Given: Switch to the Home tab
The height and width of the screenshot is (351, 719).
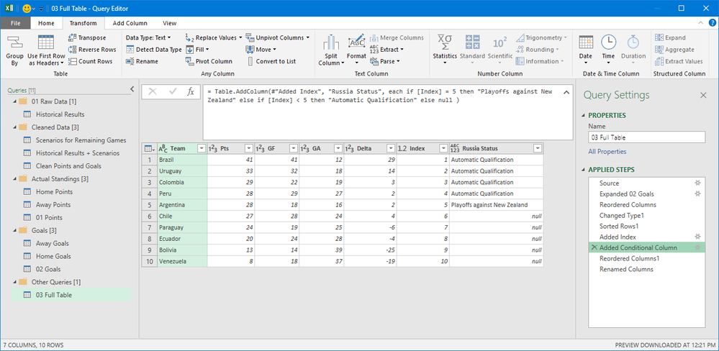Looking at the screenshot, I should click(46, 23).
